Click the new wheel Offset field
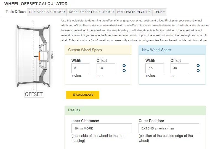210x149 pixels. pos(180,68)
